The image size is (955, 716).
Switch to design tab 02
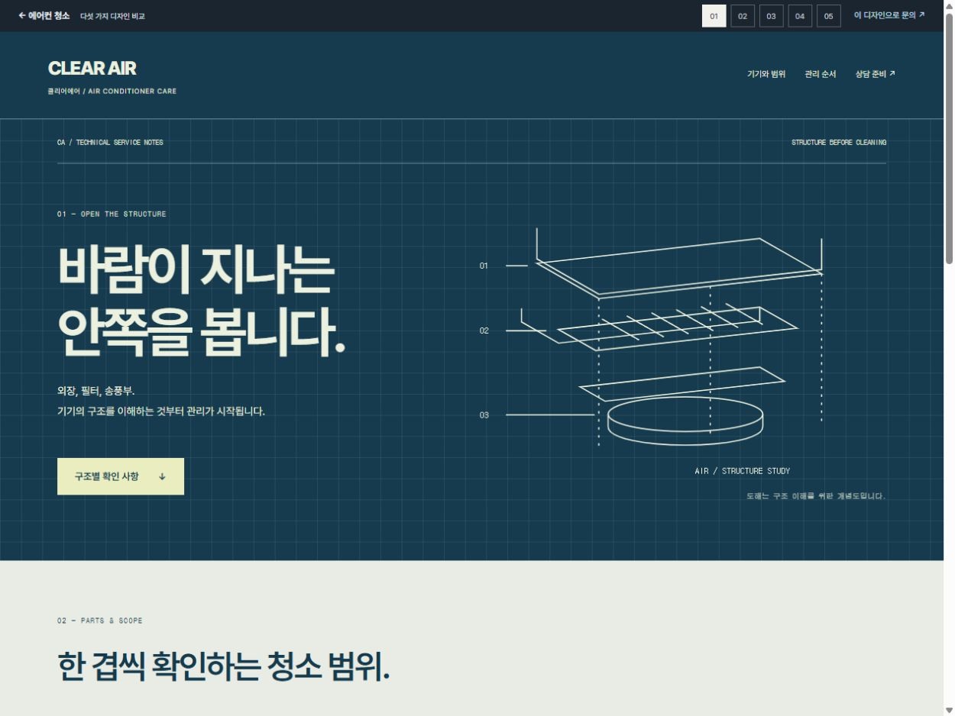pyautogui.click(x=743, y=16)
